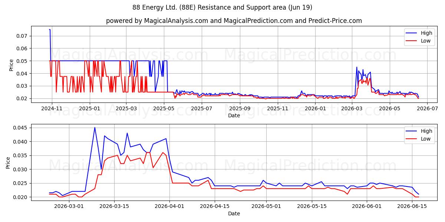The height and width of the screenshot is (222, 445).
Task: Click 'Low' legend entry in bottom chart
Action: point(426,139)
